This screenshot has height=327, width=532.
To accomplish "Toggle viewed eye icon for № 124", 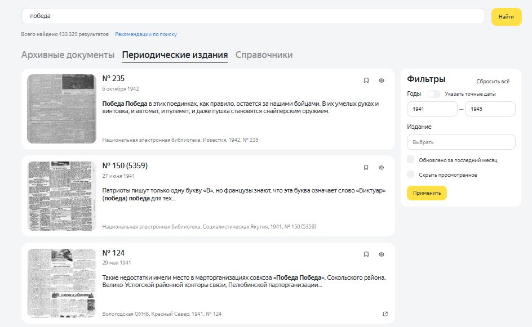I will [382, 254].
